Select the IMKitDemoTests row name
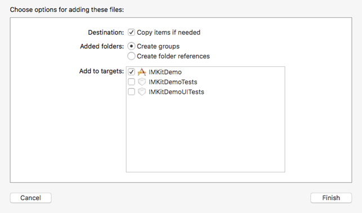This screenshot has height=213, width=362. (x=173, y=82)
